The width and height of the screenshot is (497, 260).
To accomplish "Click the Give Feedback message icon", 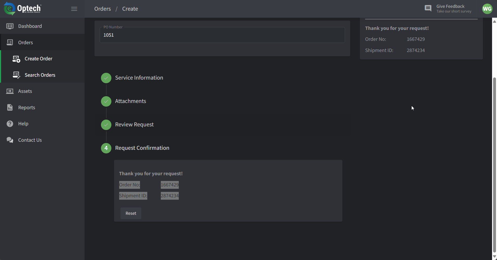I will (x=428, y=8).
